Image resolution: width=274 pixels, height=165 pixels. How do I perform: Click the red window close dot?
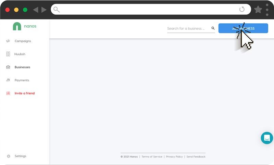[8, 10]
